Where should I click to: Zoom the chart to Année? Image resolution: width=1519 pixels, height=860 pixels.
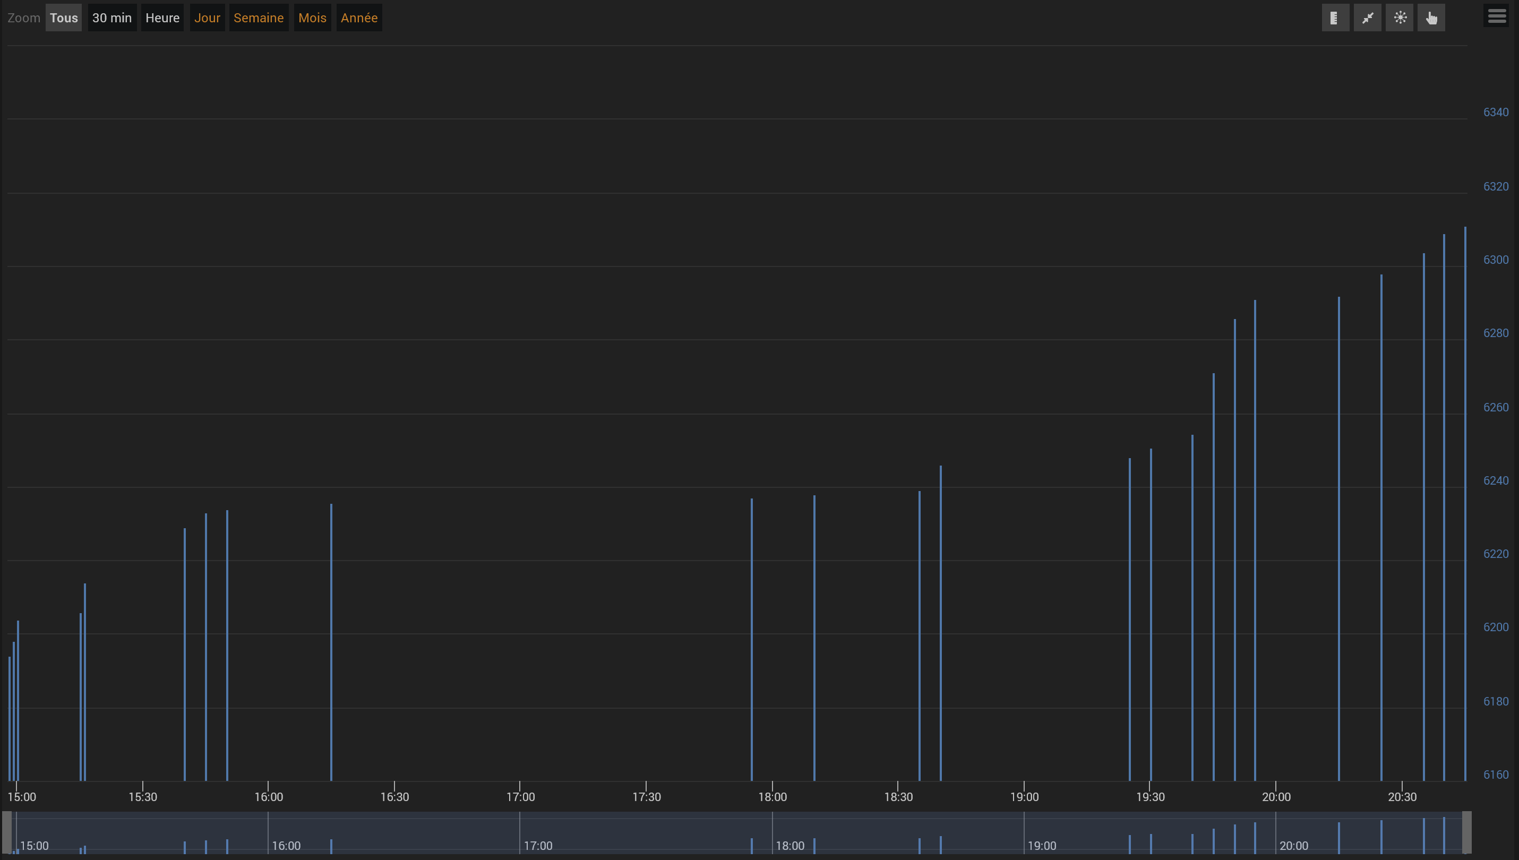coord(359,18)
